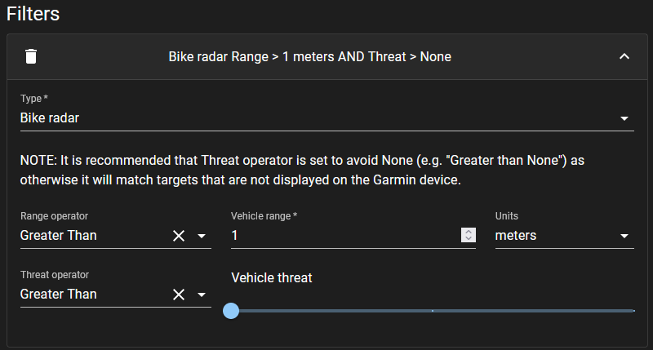The height and width of the screenshot is (350, 653).
Task: Open the Type field showing Bike radar
Action: point(310,118)
